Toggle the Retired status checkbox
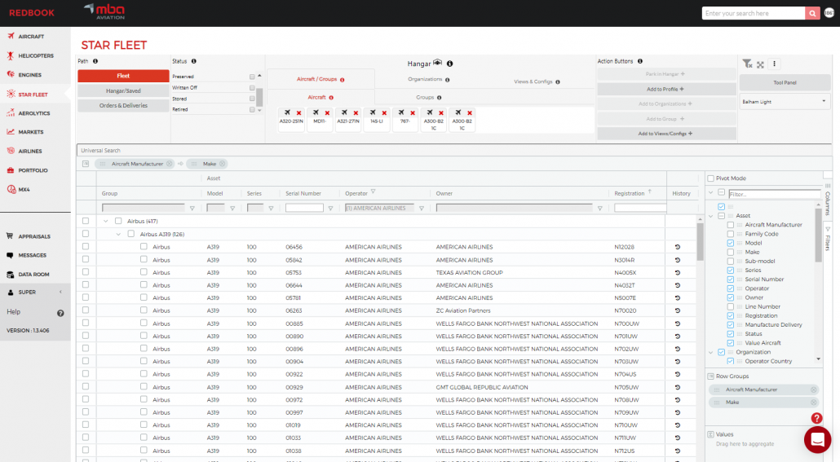This screenshot has height=462, width=840. [x=252, y=109]
